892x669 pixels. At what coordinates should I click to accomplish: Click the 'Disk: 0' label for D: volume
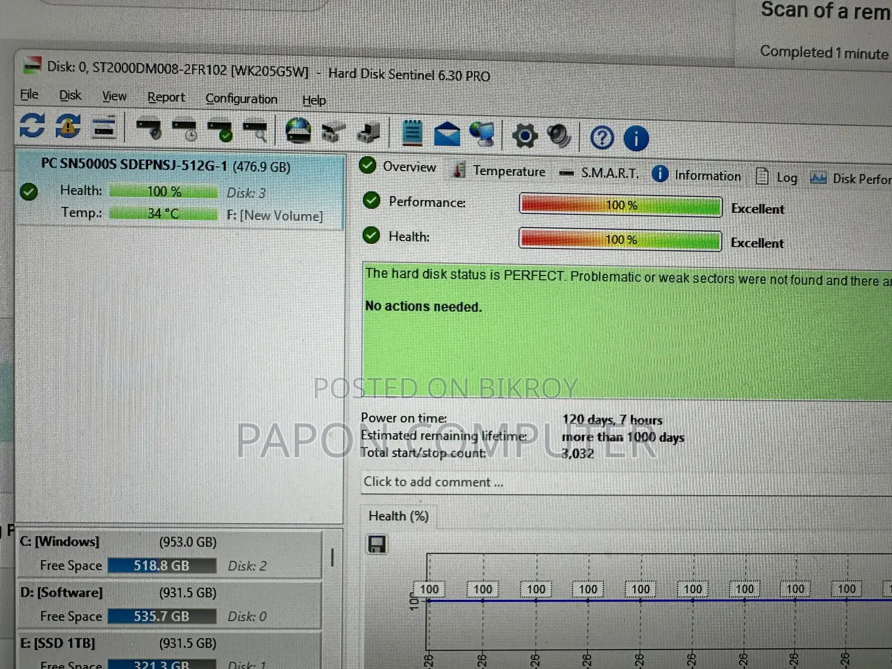point(247,617)
